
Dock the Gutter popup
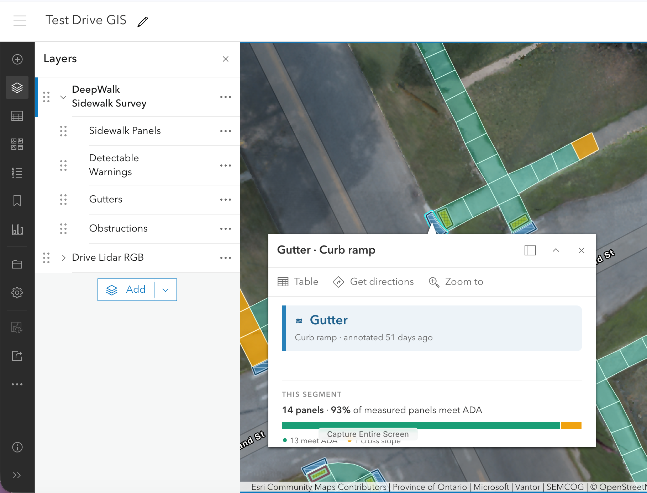[x=530, y=250]
